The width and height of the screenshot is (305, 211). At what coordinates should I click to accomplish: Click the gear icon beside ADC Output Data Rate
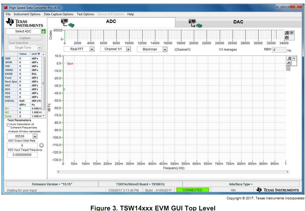pyautogui.click(x=41, y=145)
